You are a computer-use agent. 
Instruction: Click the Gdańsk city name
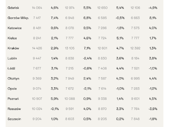click(x=13, y=8)
